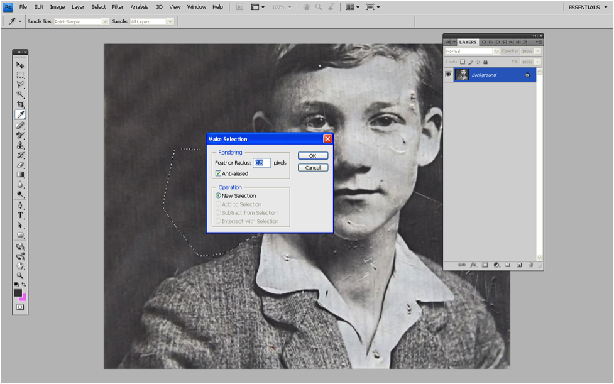Click the layer style fx icon
614x384 pixels.
pos(473,265)
